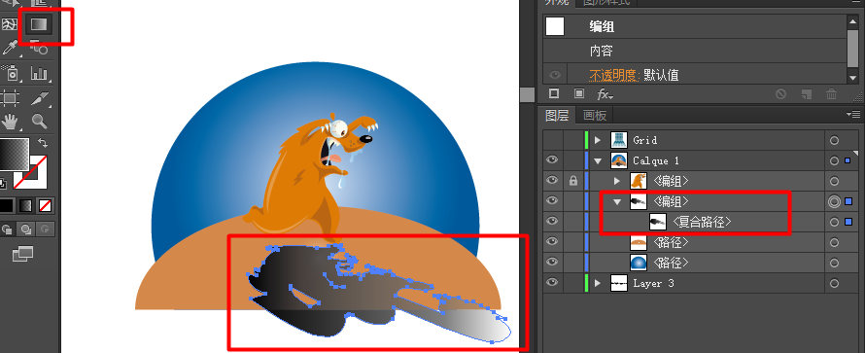Image resolution: width=865 pixels, height=353 pixels.
Task: Choose Draw Inside mode
Action: (x=46, y=229)
